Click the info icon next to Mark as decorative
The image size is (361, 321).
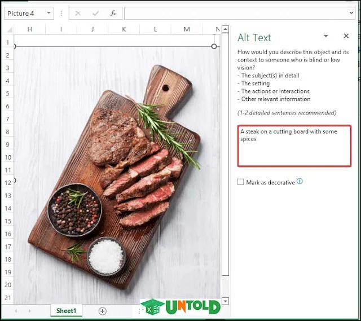click(300, 181)
